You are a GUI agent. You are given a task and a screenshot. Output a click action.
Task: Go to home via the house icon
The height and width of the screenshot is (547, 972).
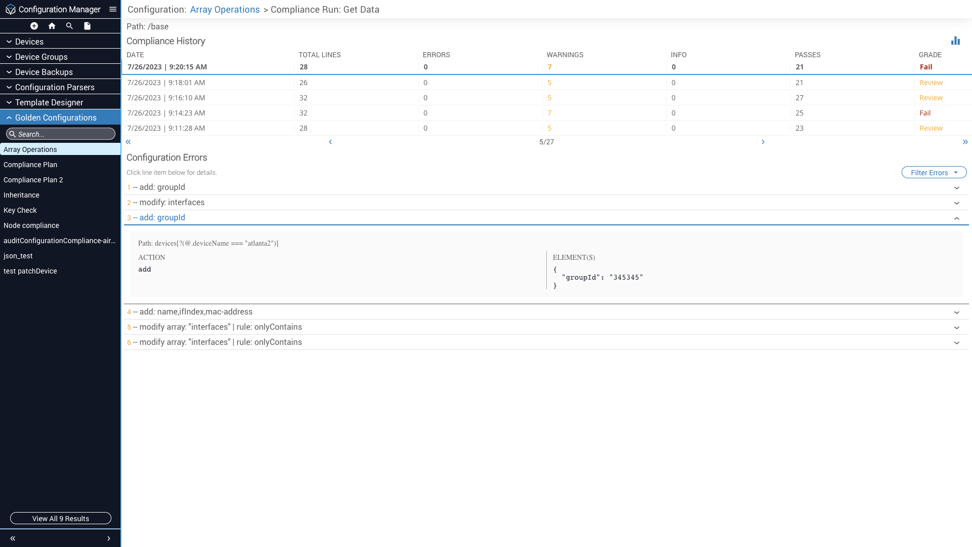(52, 26)
